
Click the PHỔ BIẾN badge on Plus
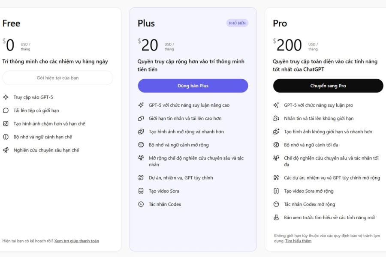click(x=237, y=23)
